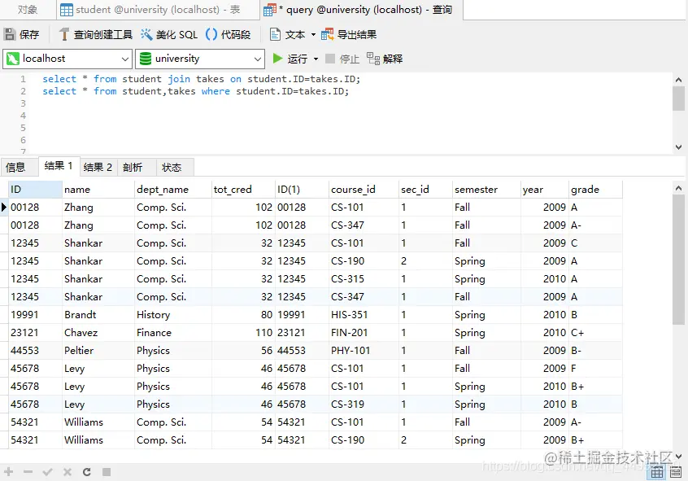
Task: Select the Peltier name cell
Action: click(98, 351)
